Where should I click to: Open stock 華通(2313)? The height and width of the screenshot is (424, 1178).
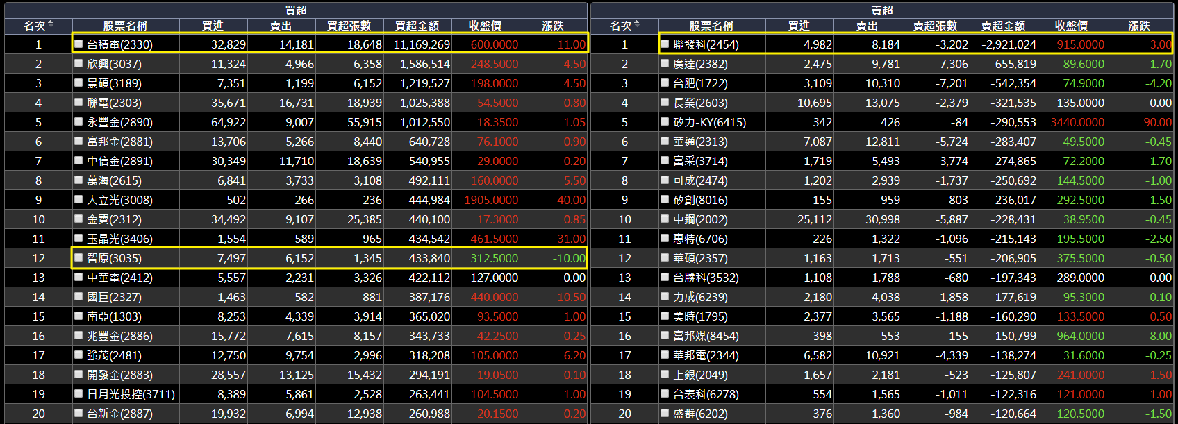700,142
